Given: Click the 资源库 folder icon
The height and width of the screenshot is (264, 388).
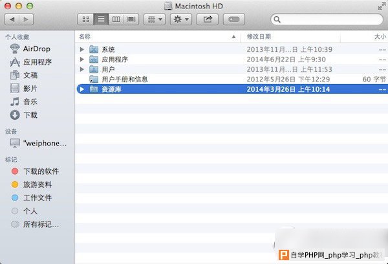Looking at the screenshot, I should click(94, 89).
